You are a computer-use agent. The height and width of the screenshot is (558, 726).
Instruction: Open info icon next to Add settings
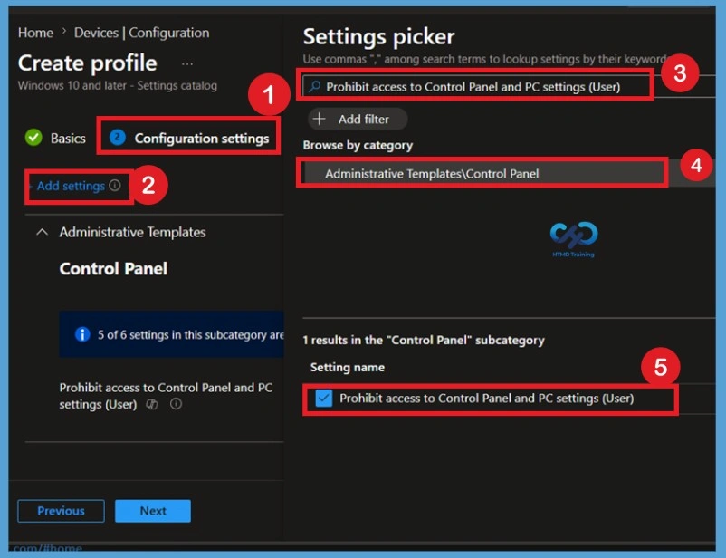click(x=115, y=186)
